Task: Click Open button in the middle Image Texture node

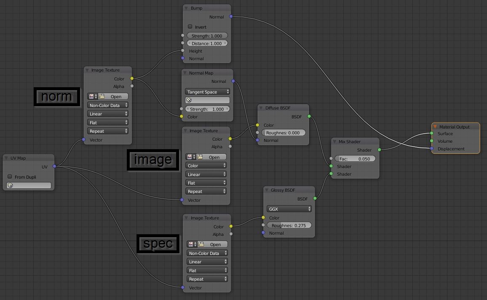Action: pos(211,157)
